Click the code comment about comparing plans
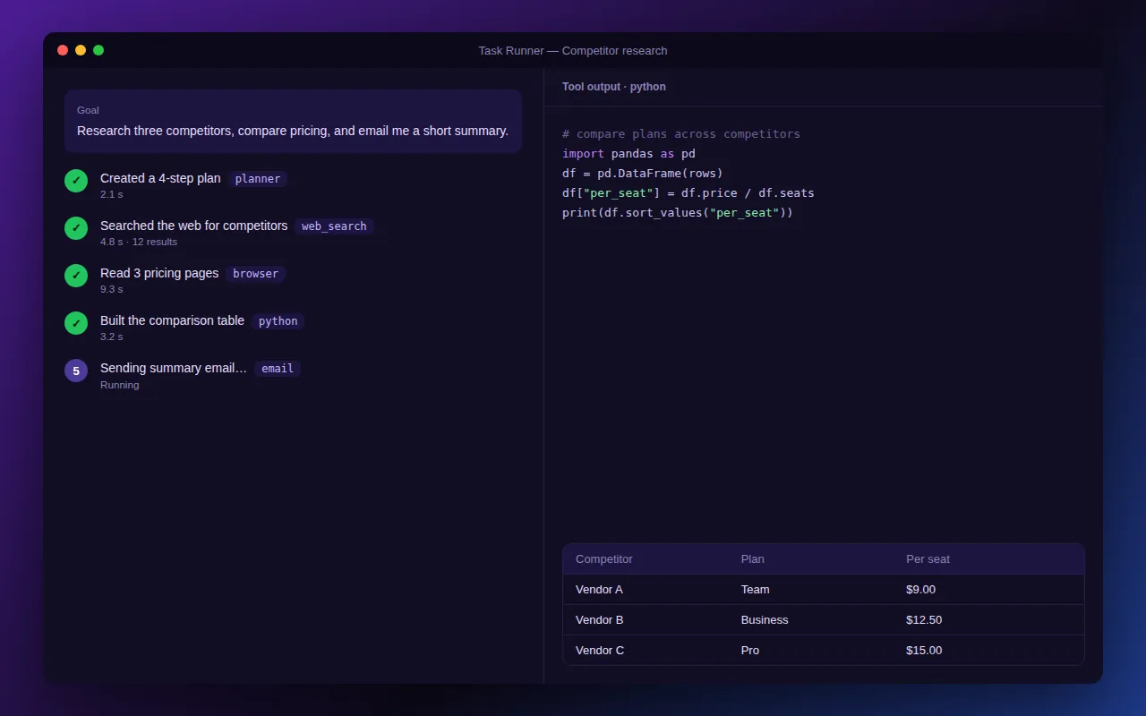The image size is (1146, 716). [x=681, y=134]
